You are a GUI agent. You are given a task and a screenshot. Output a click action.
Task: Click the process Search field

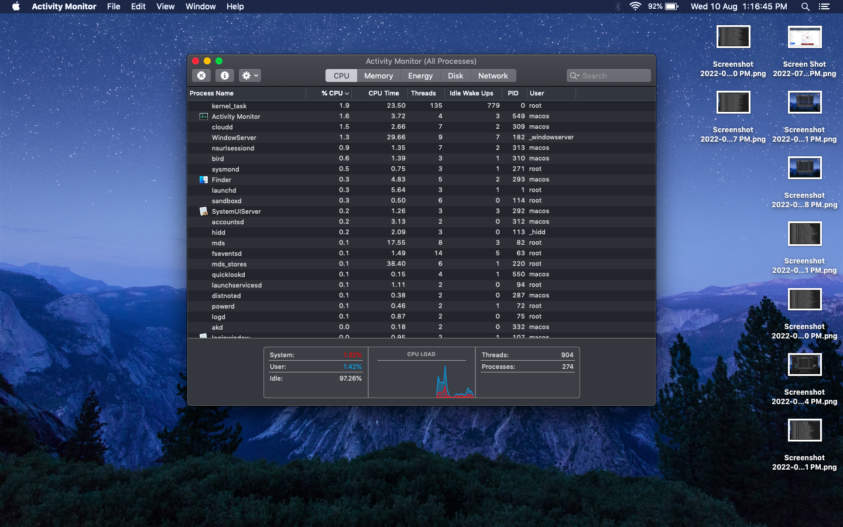pyautogui.click(x=614, y=76)
